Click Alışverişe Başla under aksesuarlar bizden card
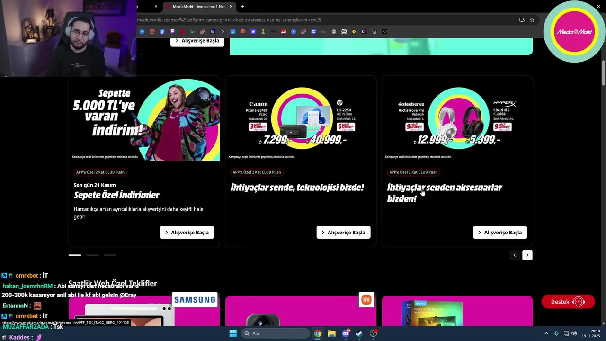Viewport: 606px width, 341px height. (500, 233)
